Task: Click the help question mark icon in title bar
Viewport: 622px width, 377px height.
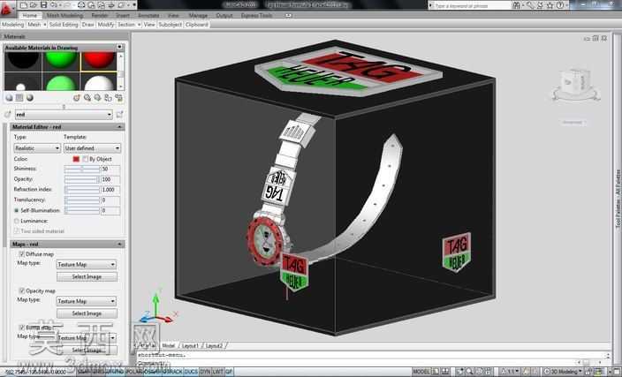Action: tap(560, 5)
